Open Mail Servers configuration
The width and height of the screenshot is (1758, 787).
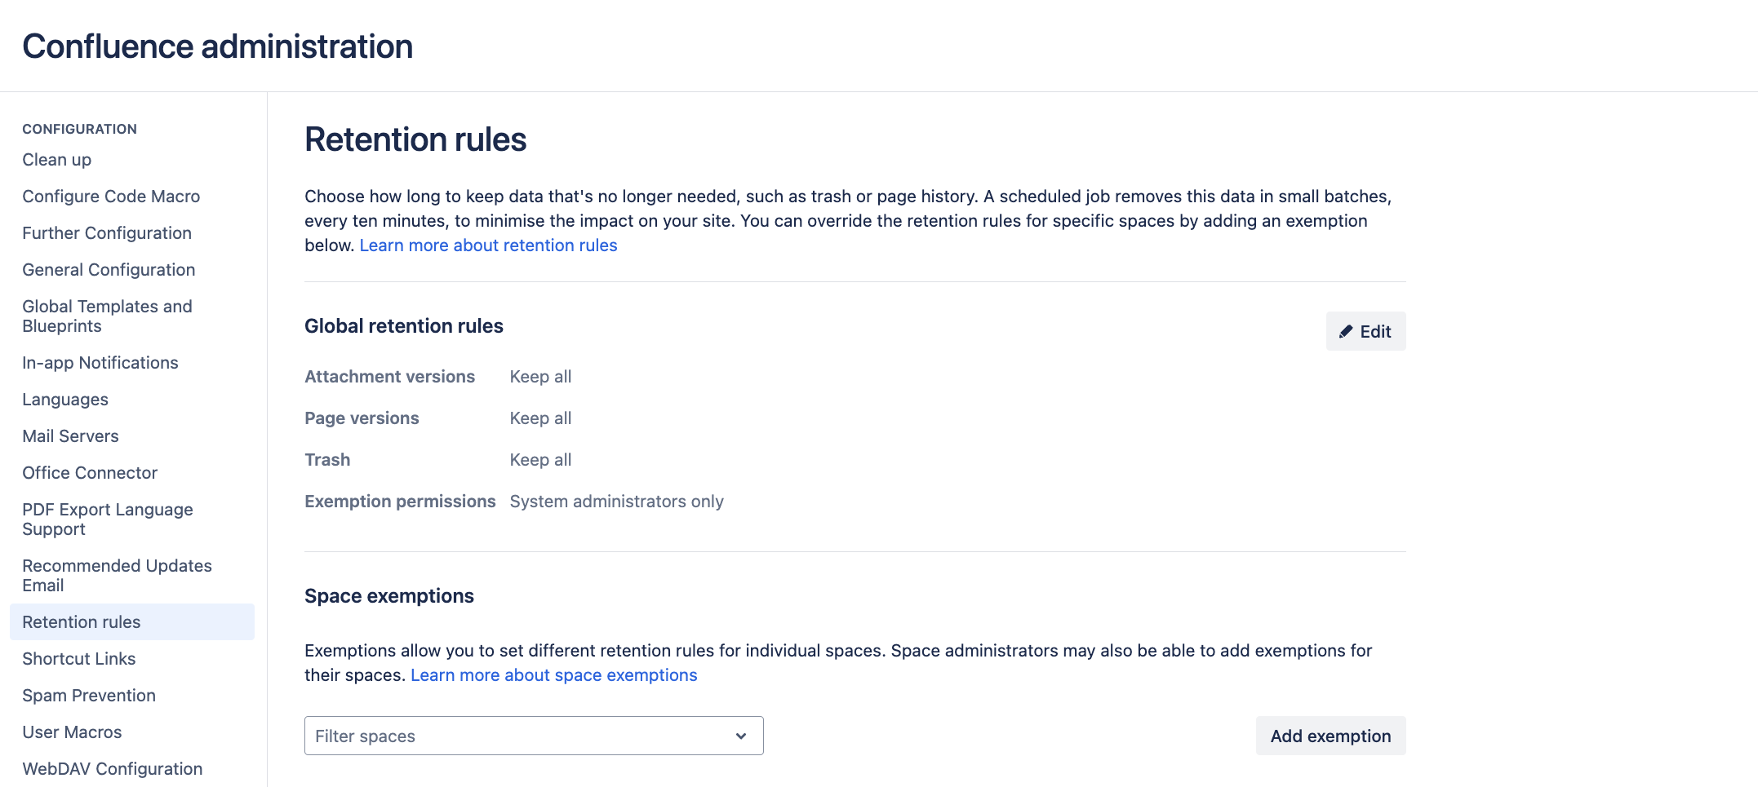(x=70, y=436)
